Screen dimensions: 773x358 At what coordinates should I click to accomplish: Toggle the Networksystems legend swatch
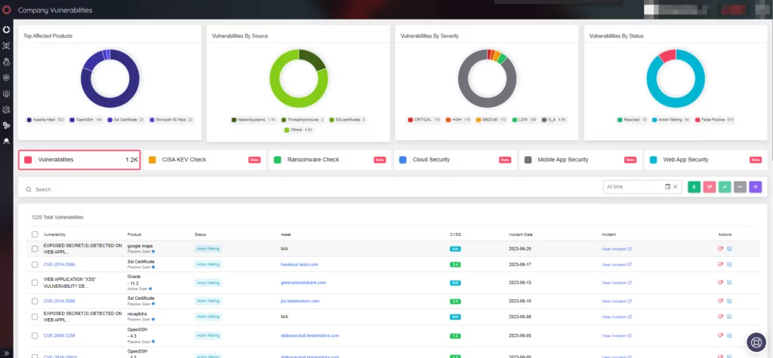pyautogui.click(x=234, y=120)
